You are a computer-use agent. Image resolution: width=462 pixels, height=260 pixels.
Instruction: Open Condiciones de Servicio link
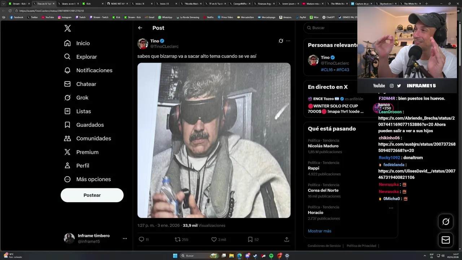click(x=324, y=246)
